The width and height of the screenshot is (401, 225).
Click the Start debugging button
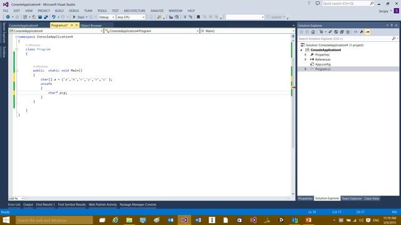(x=79, y=17)
